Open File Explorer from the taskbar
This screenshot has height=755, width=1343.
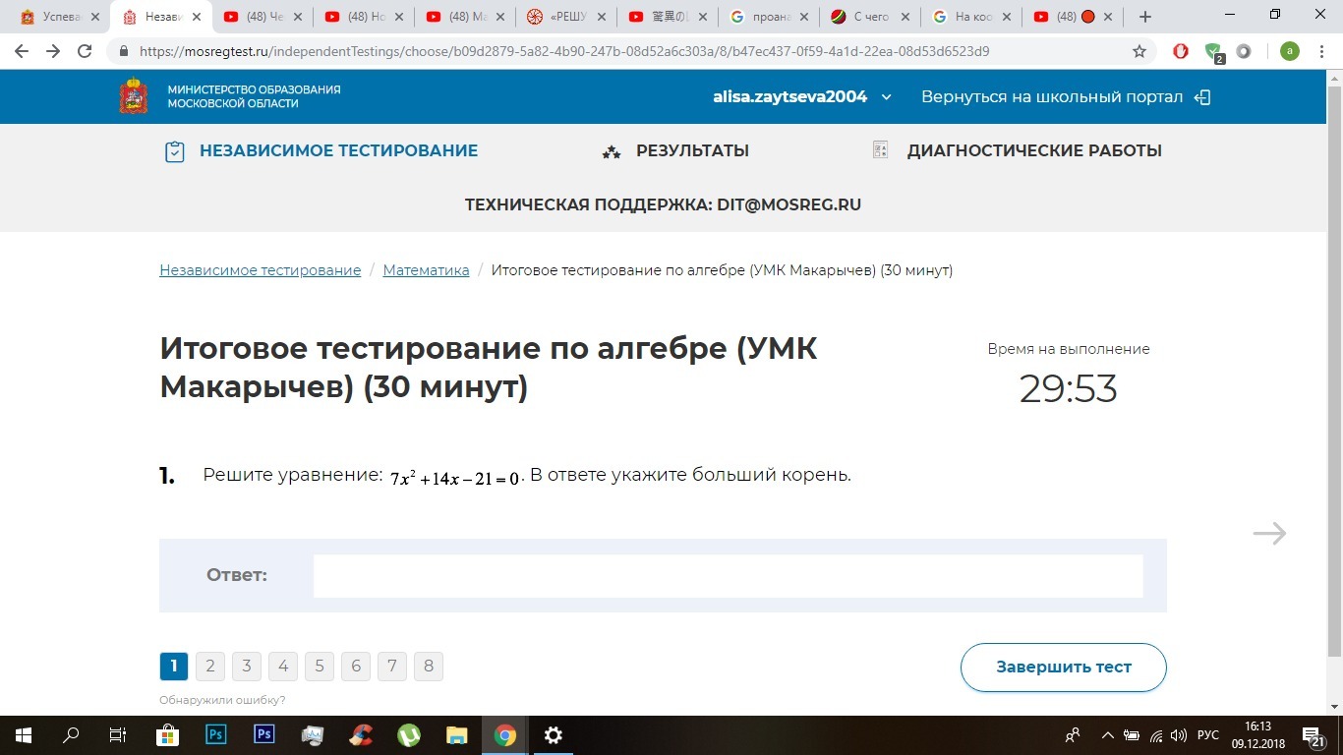[457, 734]
